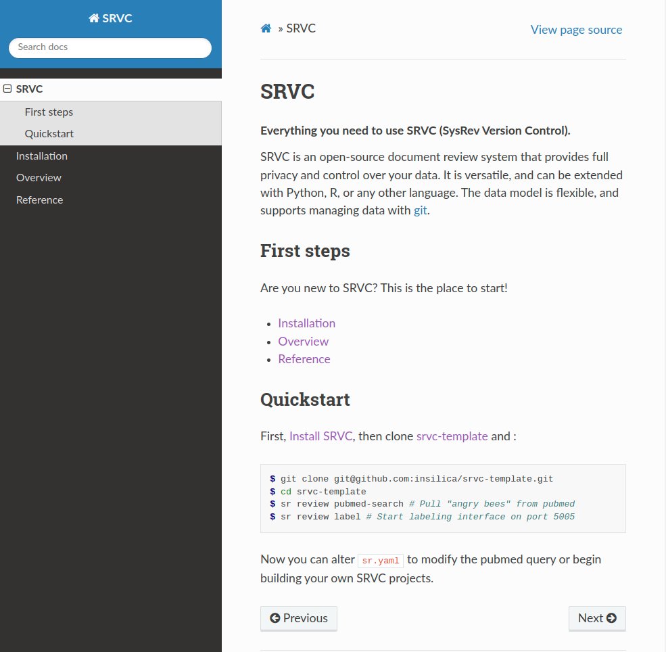Click View page source link
This screenshot has width=666, height=652.
(x=576, y=30)
